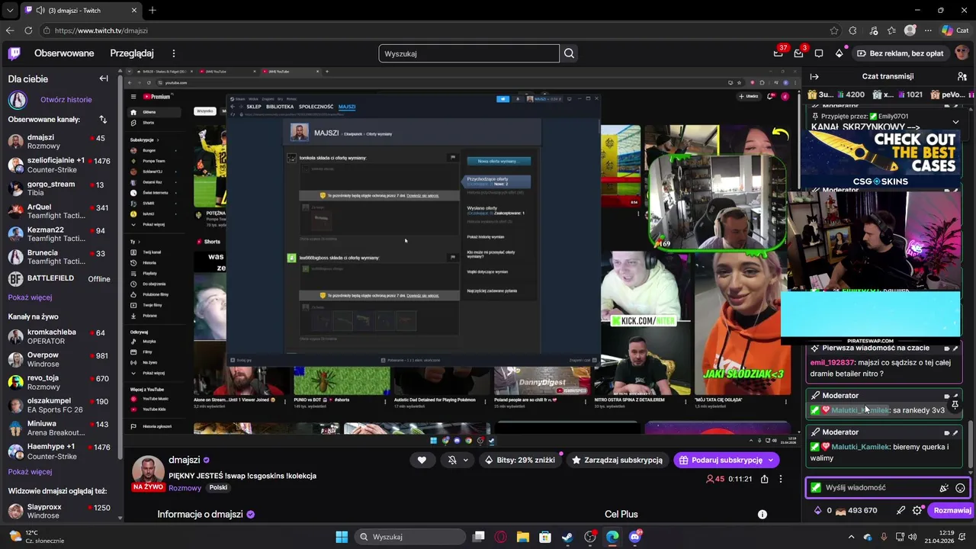The image size is (976, 549).
Task: Click the Polski language tag
Action: coord(218,488)
